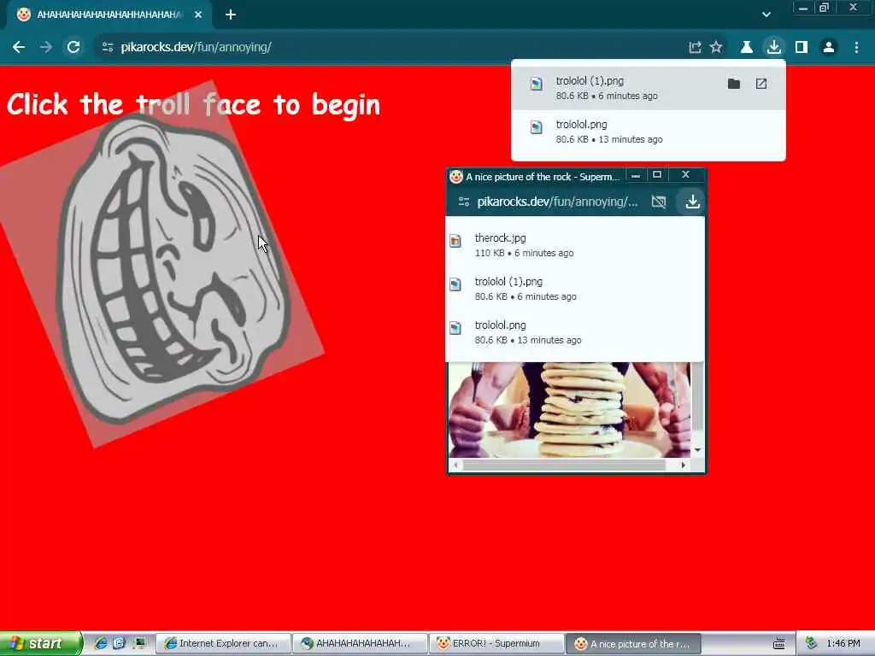Open trololol (1).png in popup downloads
875x656 pixels.
[x=575, y=289]
